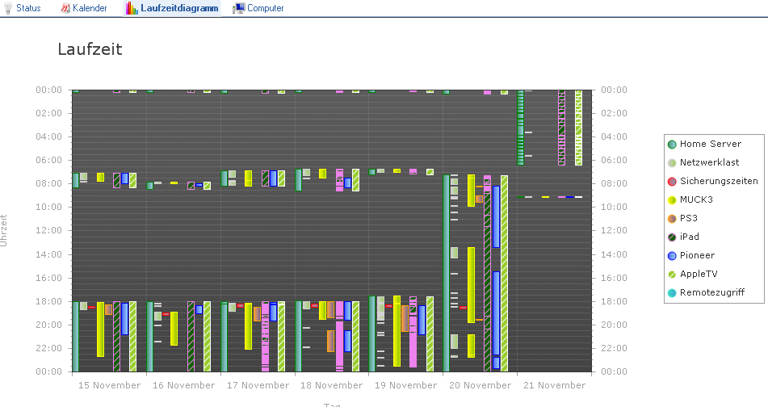Select Netzwerklast legend label
The image size is (768, 407).
(709, 162)
